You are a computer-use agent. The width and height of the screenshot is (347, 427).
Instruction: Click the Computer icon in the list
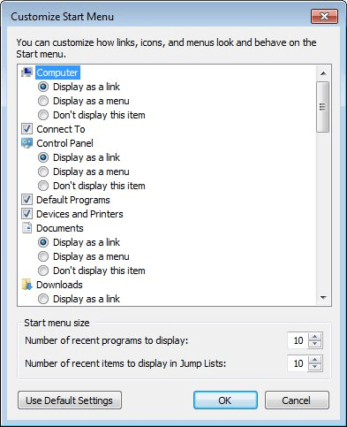tap(26, 72)
